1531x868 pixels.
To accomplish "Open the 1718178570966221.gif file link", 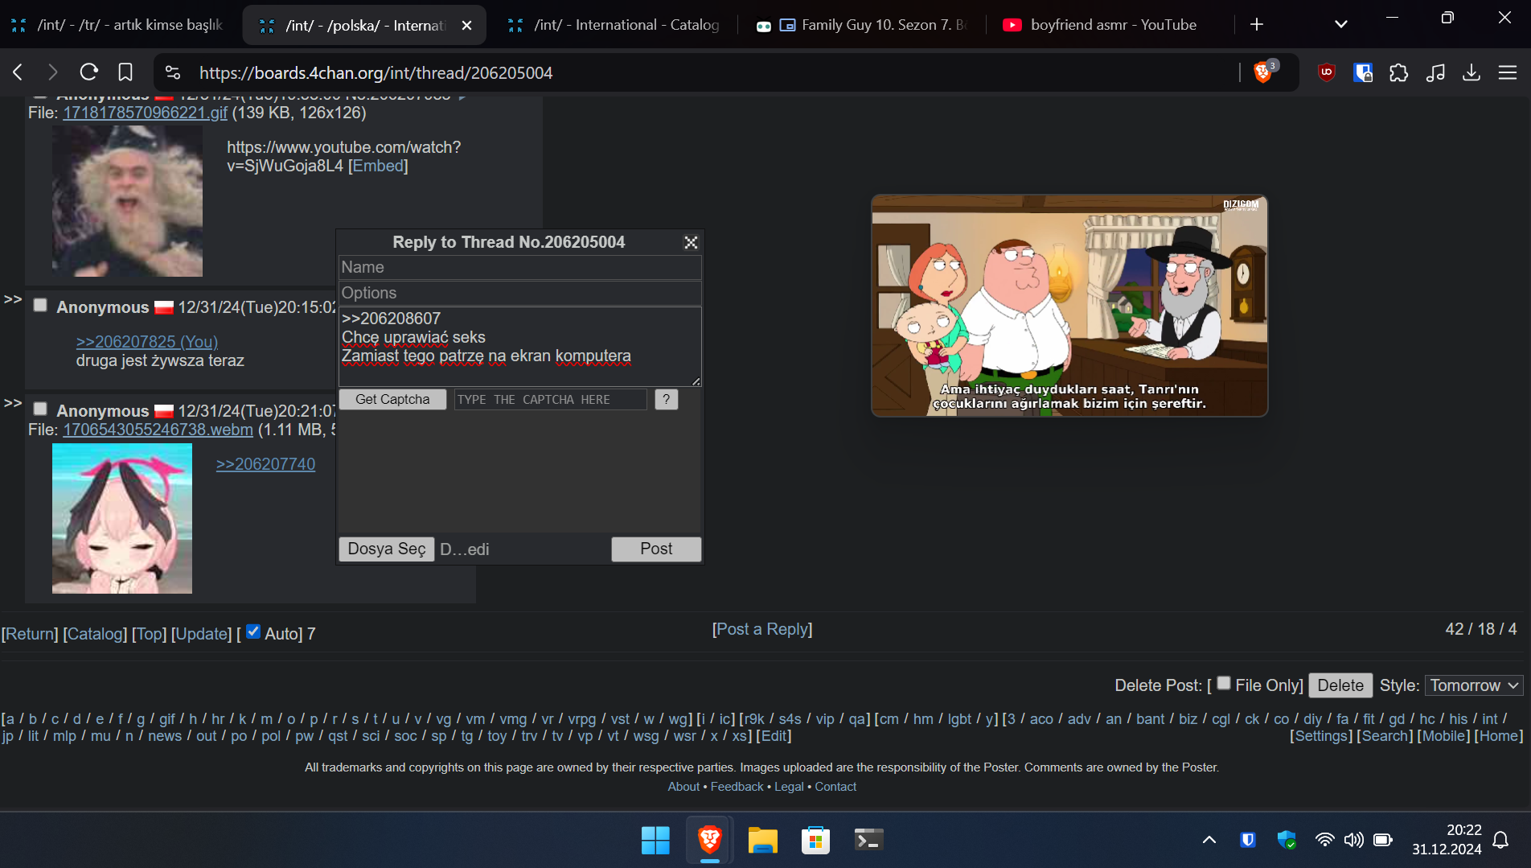I will (145, 113).
